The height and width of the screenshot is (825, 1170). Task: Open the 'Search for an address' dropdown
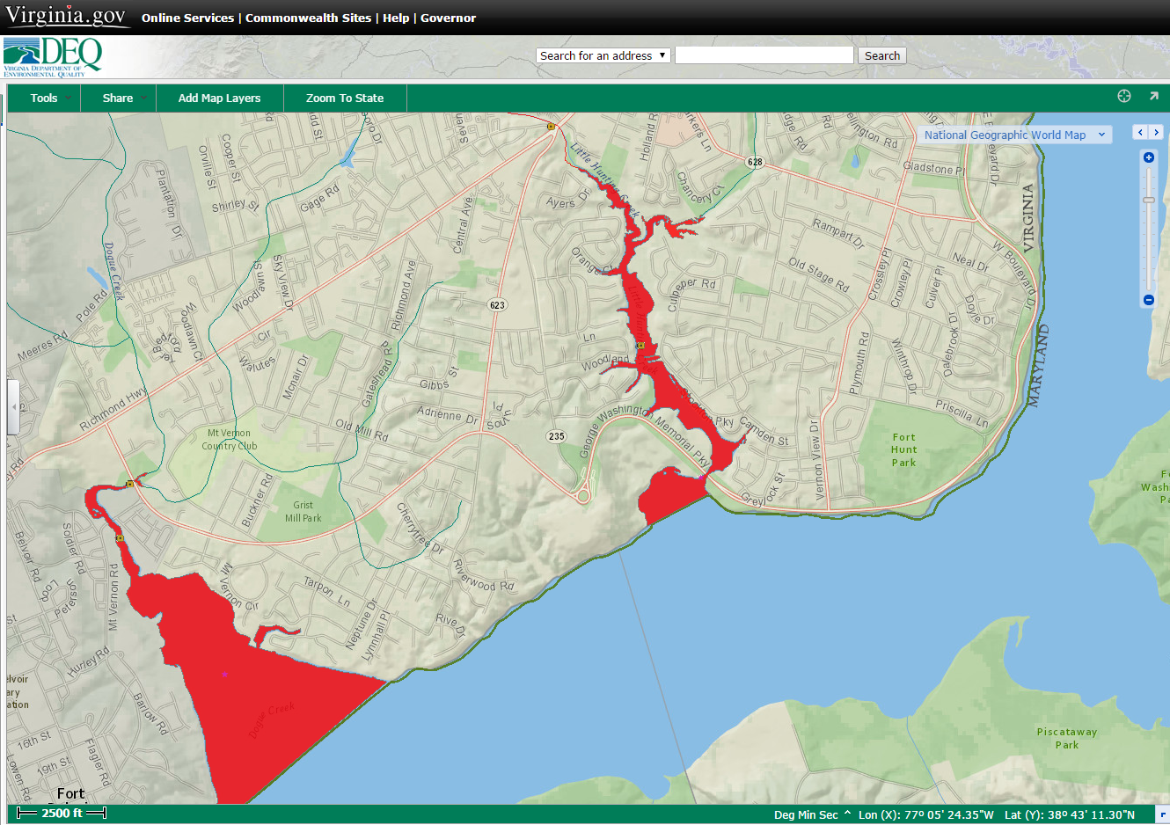[x=603, y=55]
